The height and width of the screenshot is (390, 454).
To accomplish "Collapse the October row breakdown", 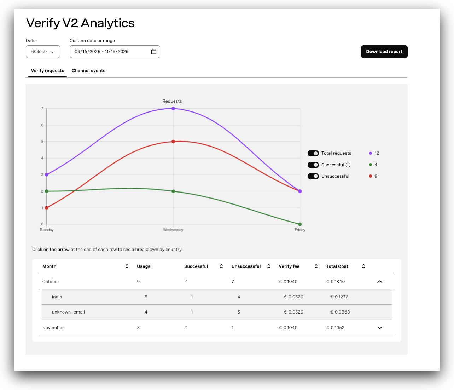I will (380, 282).
